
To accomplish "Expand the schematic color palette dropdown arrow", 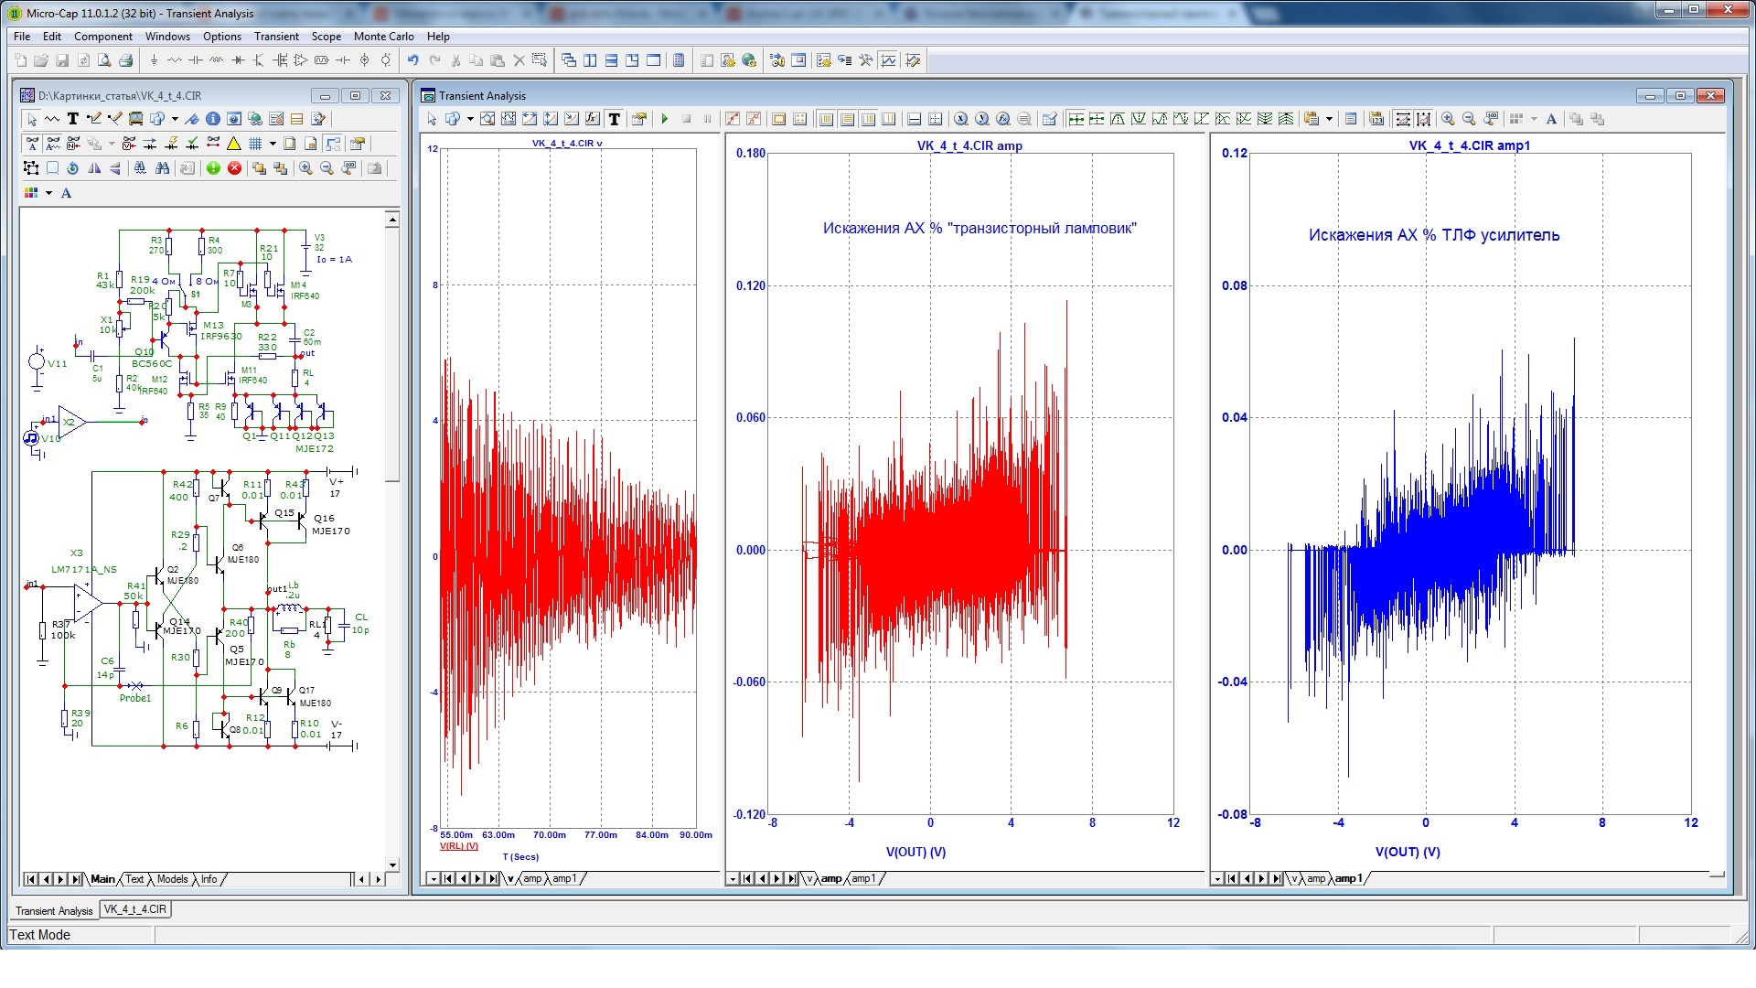I will tap(48, 193).
